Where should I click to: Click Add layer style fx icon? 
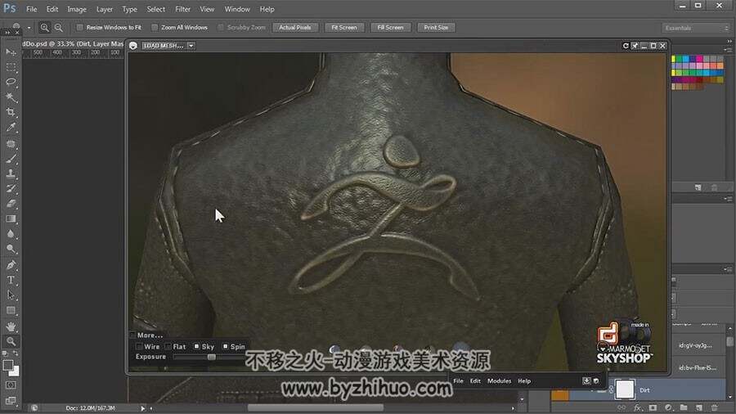(637, 407)
